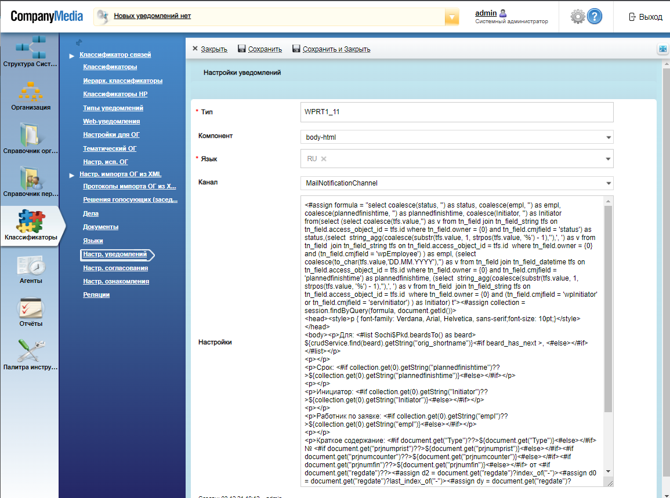Open Настр. импорта ОГ из XML link
Viewport: 670px width, 498px height.
(x=120, y=175)
